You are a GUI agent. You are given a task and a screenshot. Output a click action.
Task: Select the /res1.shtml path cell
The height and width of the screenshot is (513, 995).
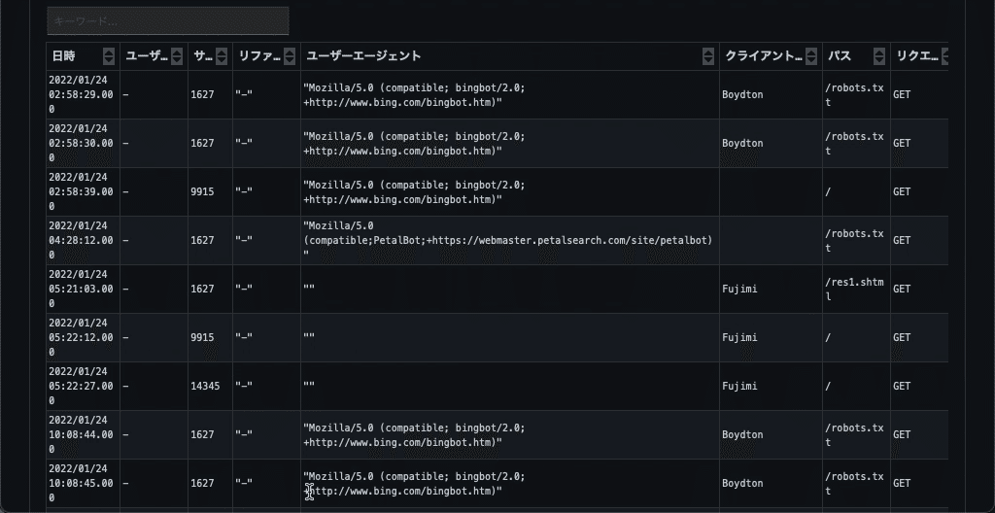(856, 289)
